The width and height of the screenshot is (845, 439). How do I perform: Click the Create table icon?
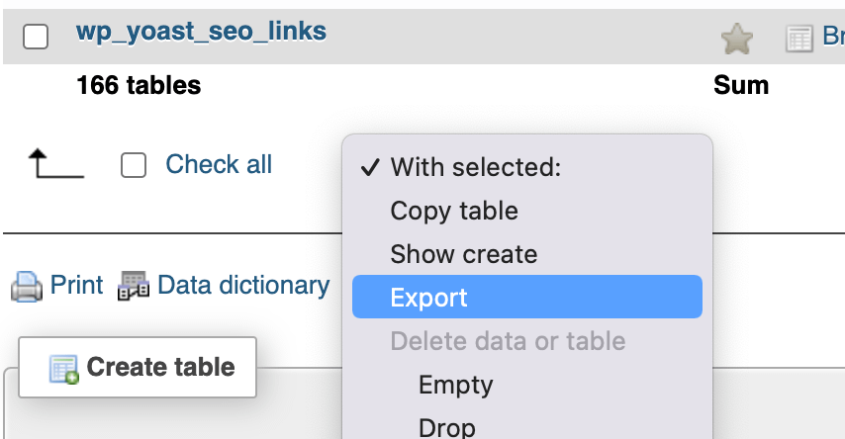(64, 369)
